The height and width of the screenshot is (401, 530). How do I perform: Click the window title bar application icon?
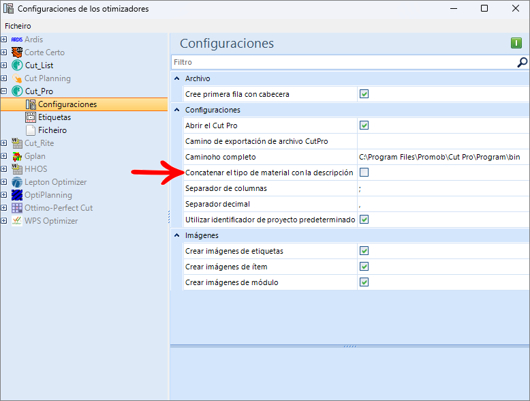click(8, 8)
